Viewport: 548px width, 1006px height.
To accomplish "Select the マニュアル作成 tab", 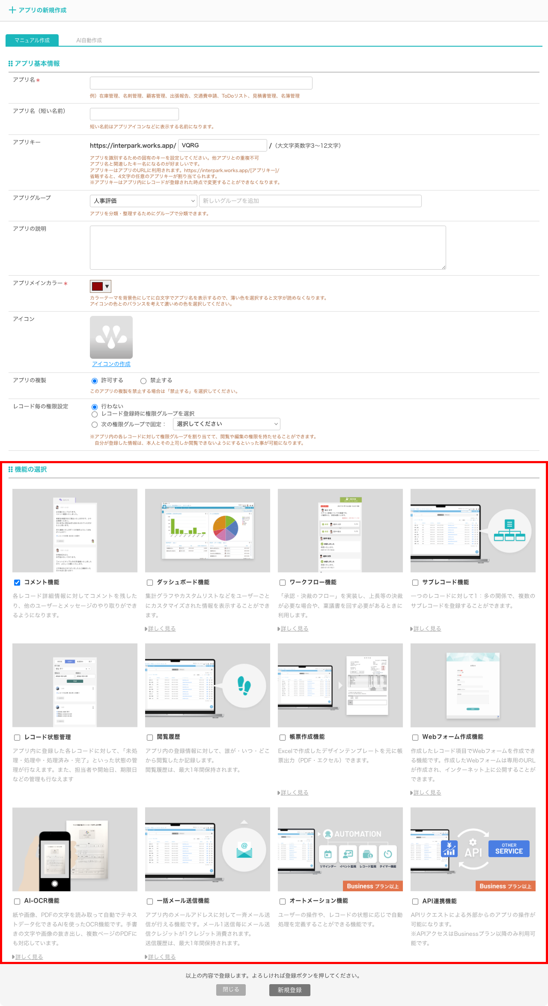I will tap(32, 40).
